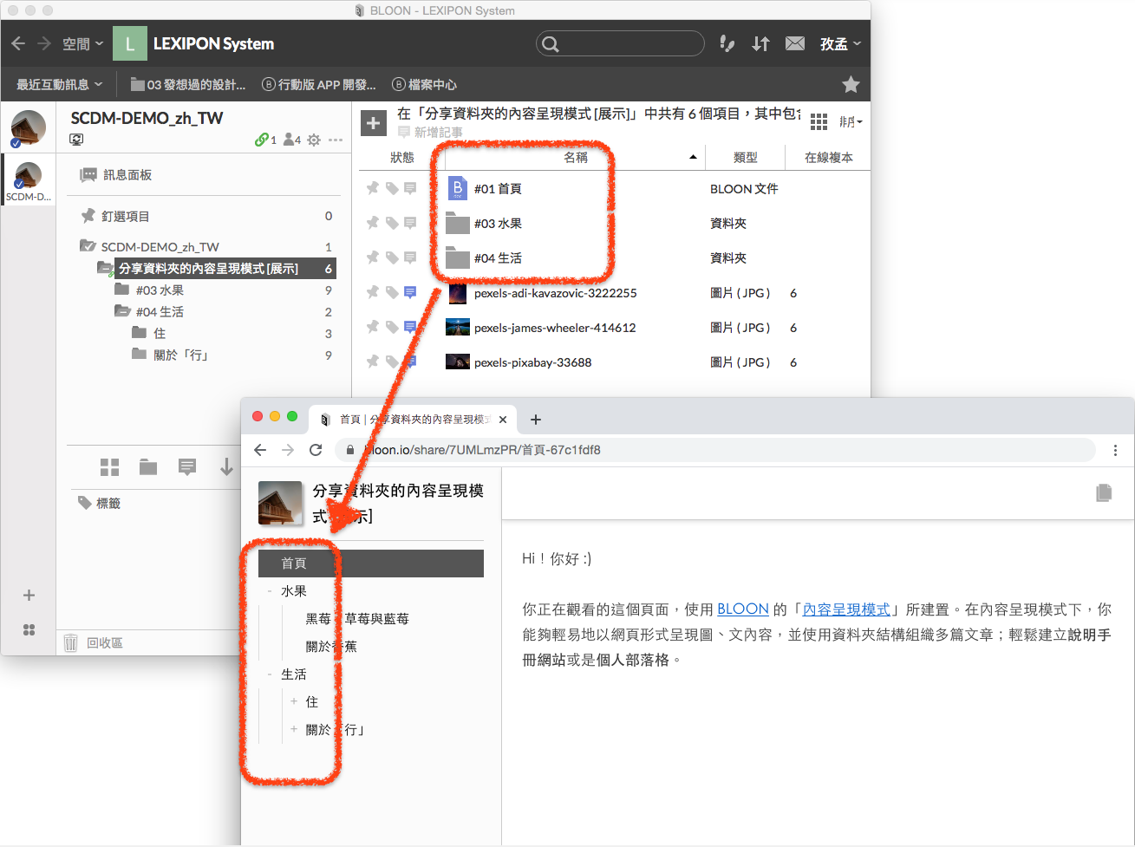This screenshot has width=1135, height=847.
Task: Open the three-dots more options menu
Action: coord(336,140)
